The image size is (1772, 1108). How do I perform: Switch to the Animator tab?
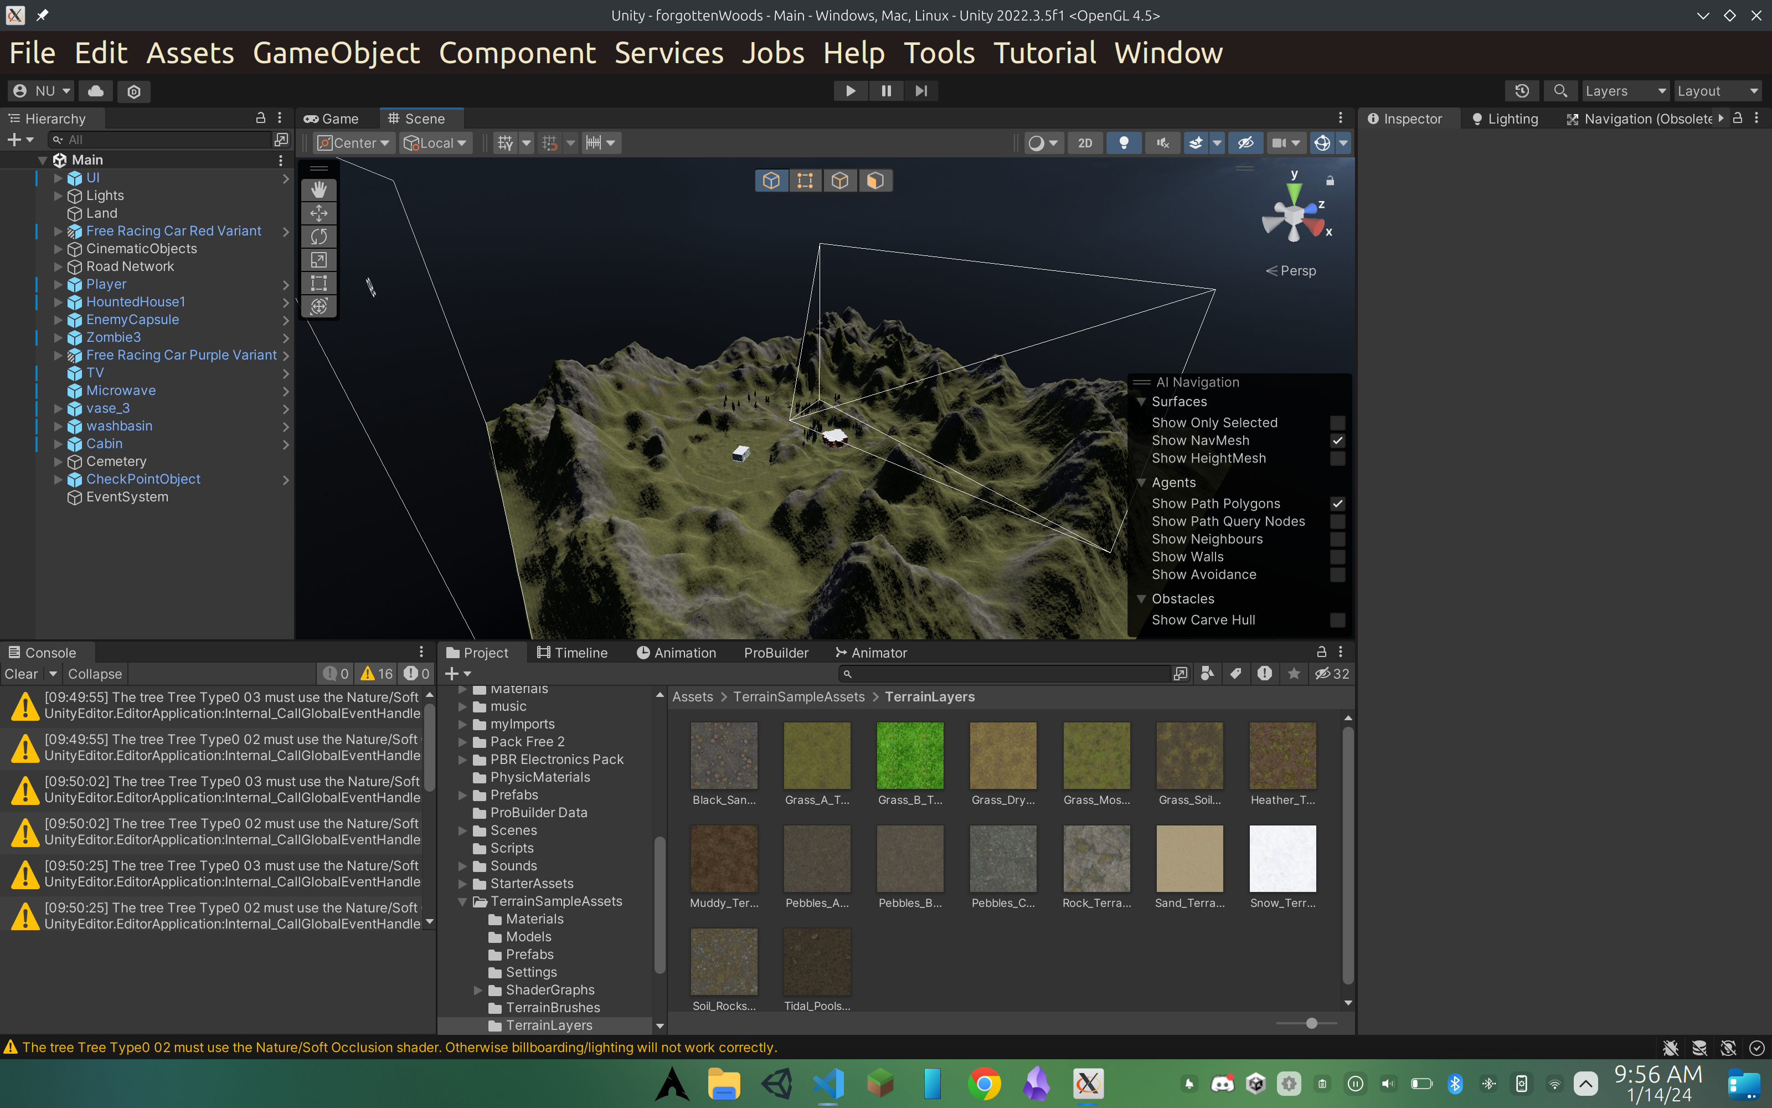pyautogui.click(x=872, y=652)
